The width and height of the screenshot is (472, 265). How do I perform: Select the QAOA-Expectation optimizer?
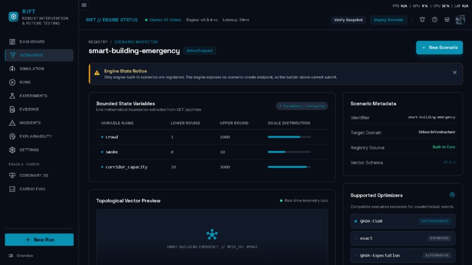click(x=403, y=256)
